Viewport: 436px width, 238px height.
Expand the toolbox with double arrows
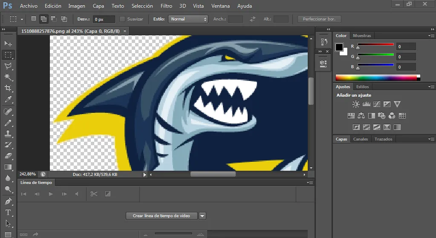pos(3,29)
